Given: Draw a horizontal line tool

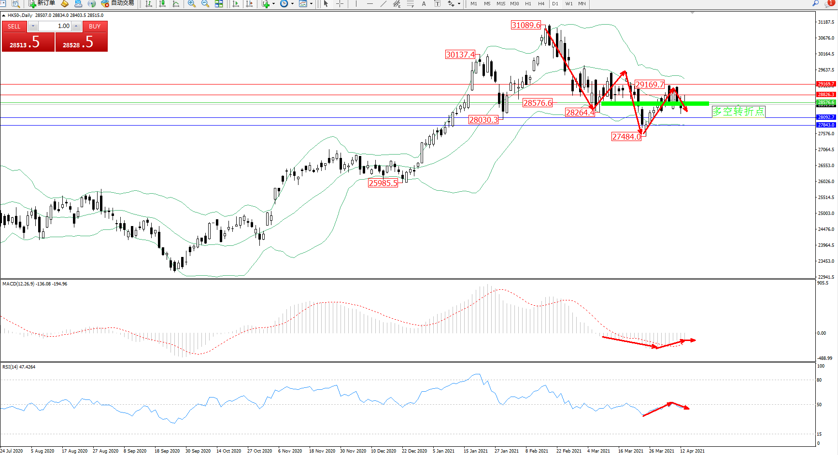Looking at the screenshot, I should pyautogui.click(x=369, y=3).
